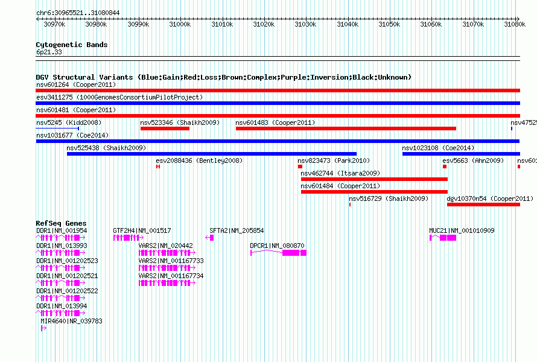Click the DDR1|NM_001202521 gene label

coord(67,276)
